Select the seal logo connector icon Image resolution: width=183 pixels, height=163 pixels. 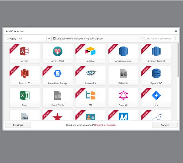tap(156, 117)
